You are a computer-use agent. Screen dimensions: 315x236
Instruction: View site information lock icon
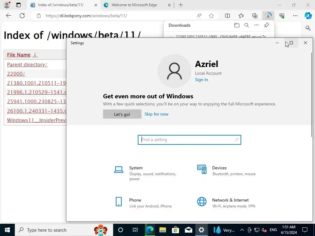[x=39, y=16]
